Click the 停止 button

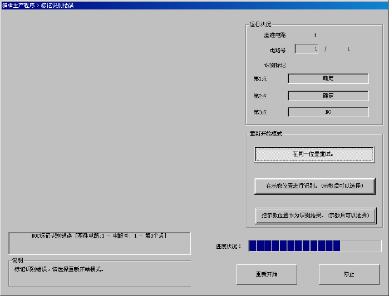(349, 274)
